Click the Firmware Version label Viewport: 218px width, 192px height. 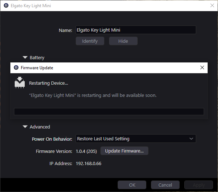(54, 151)
